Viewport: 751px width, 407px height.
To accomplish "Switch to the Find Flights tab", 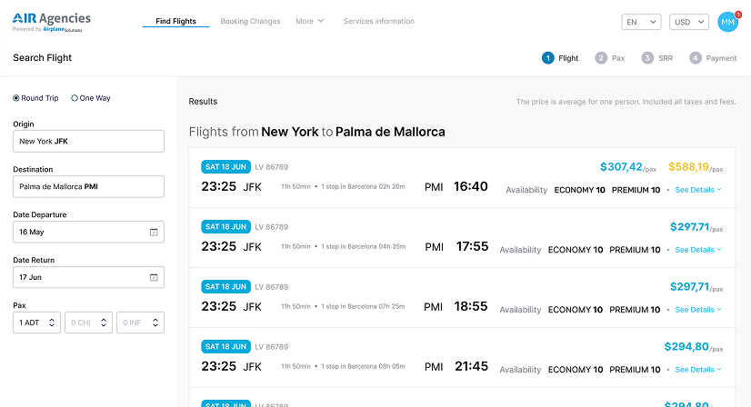I will click(175, 22).
